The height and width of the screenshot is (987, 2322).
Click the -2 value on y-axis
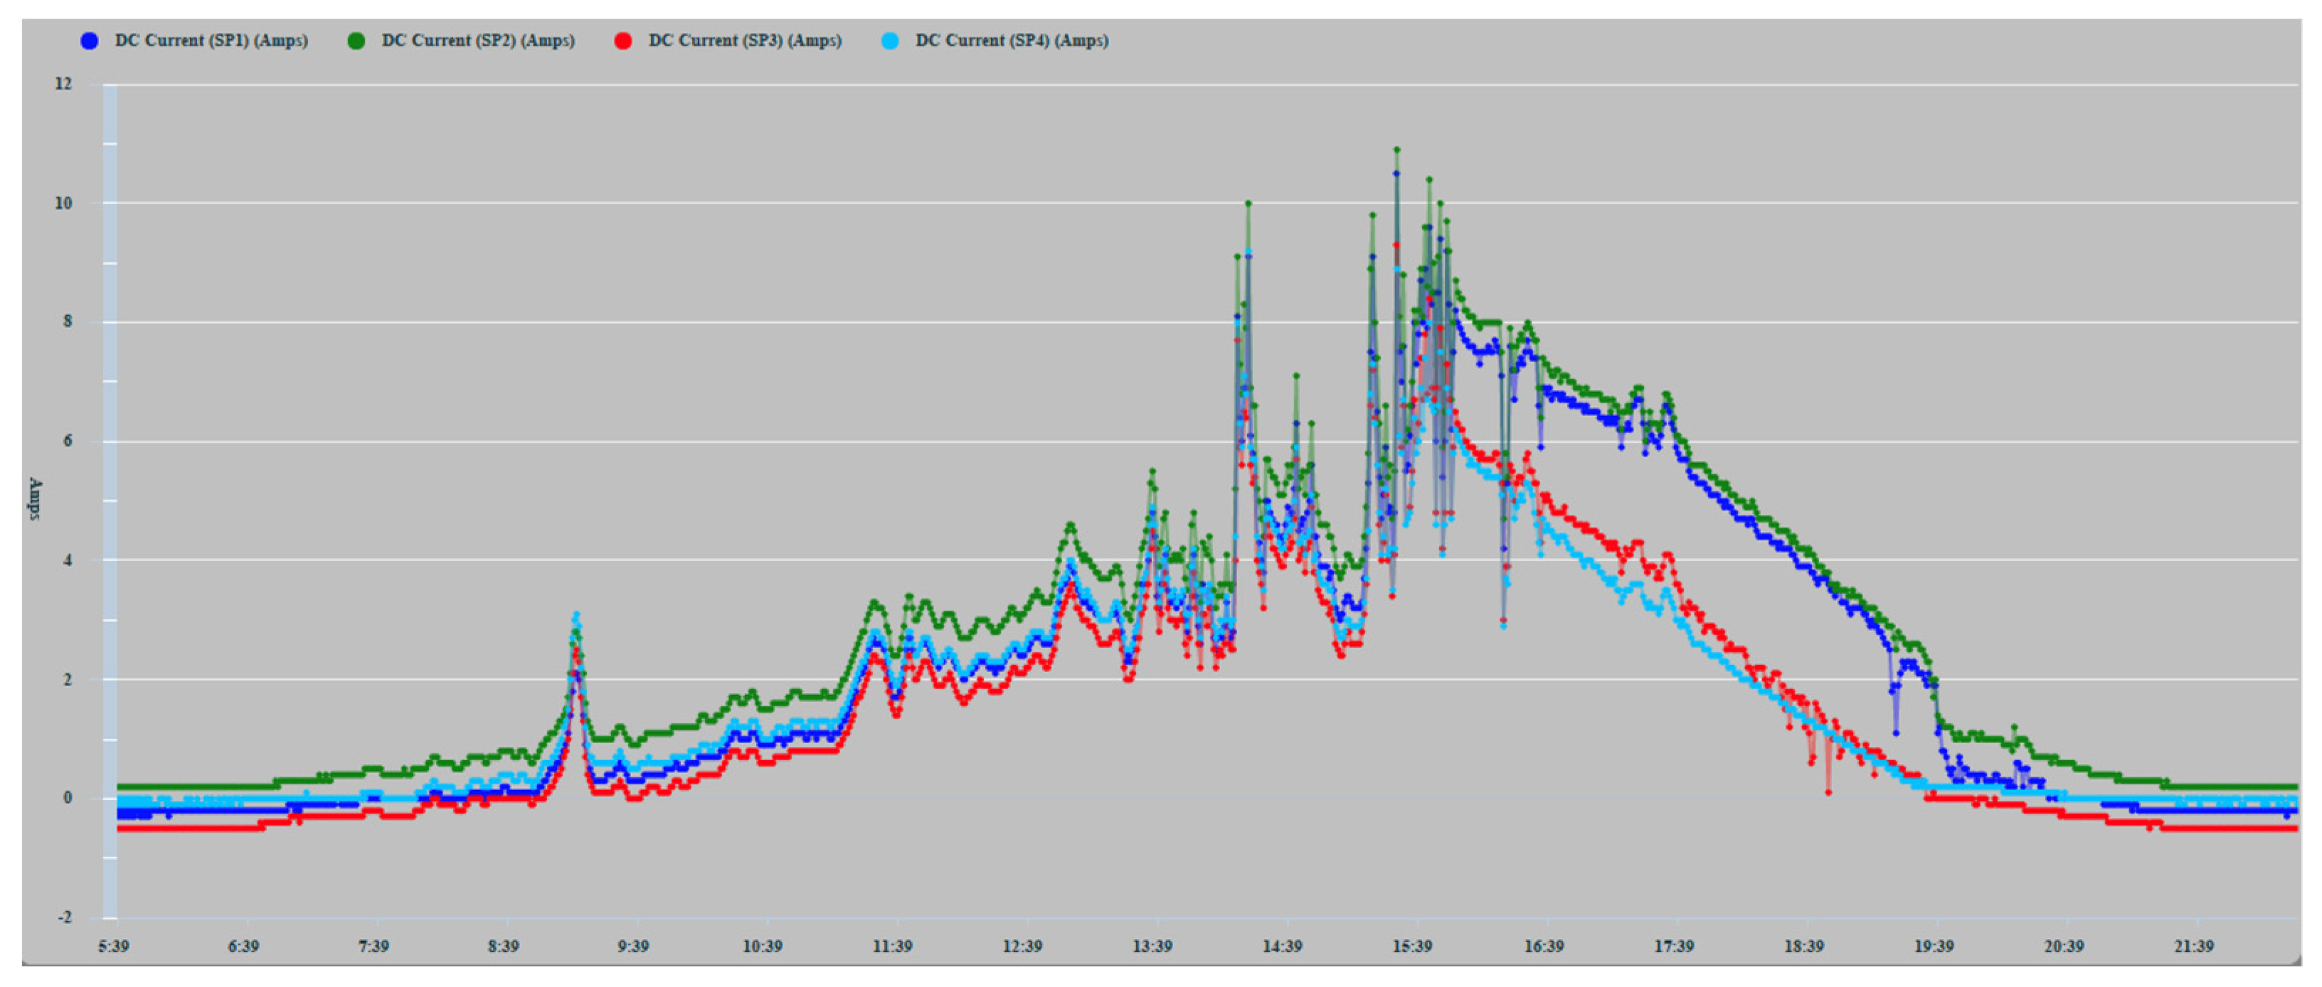tap(64, 917)
